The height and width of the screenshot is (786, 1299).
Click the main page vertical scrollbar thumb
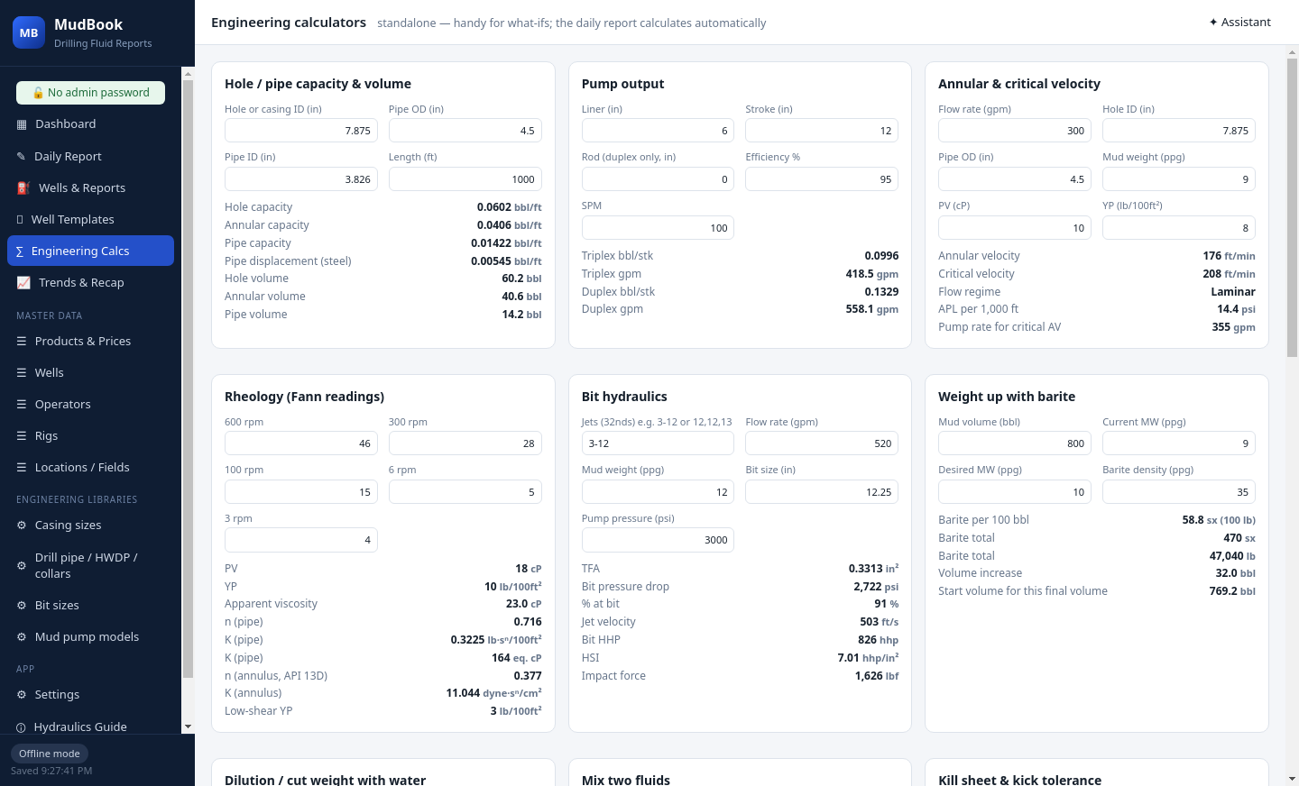[x=1292, y=207]
